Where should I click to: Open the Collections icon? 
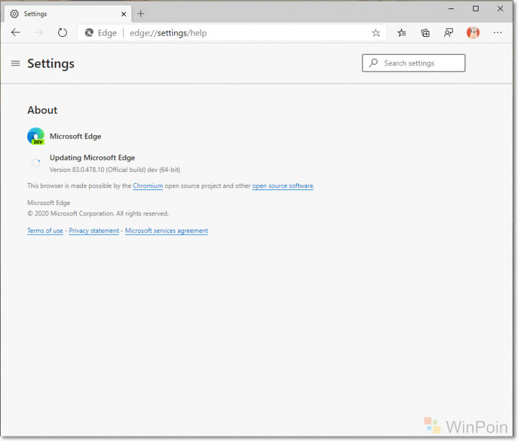pos(425,32)
